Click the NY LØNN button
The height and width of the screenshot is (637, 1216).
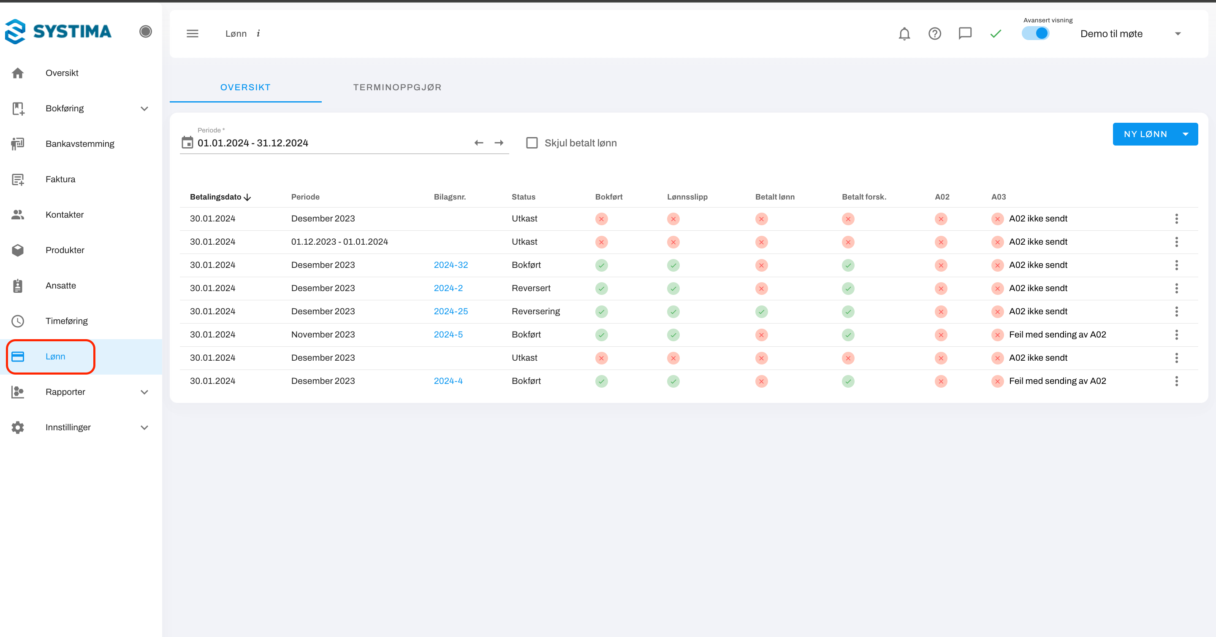coord(1145,134)
